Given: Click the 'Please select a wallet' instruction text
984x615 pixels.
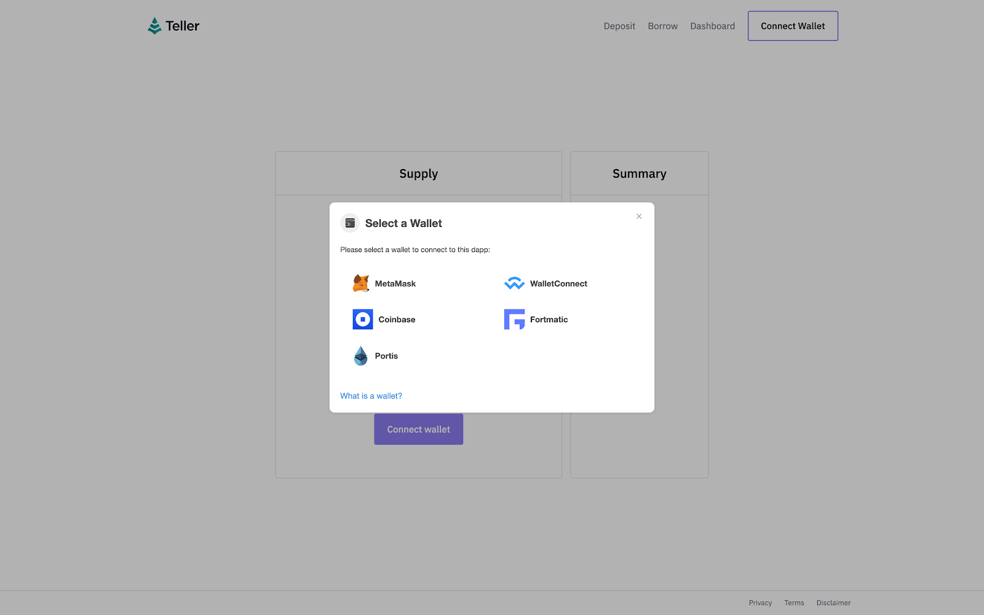Looking at the screenshot, I should (x=415, y=250).
